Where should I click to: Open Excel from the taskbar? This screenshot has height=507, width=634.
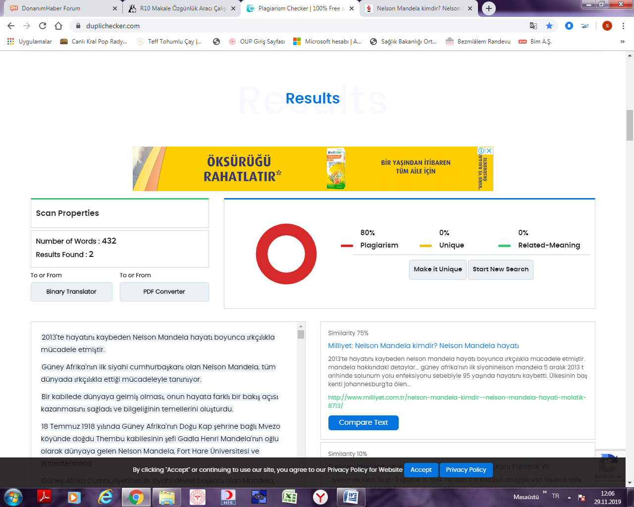290,497
